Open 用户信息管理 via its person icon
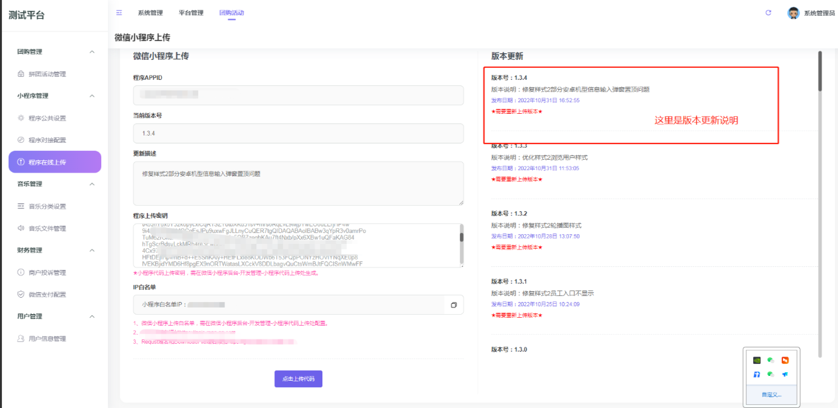The height and width of the screenshot is (408, 838). tap(21, 338)
